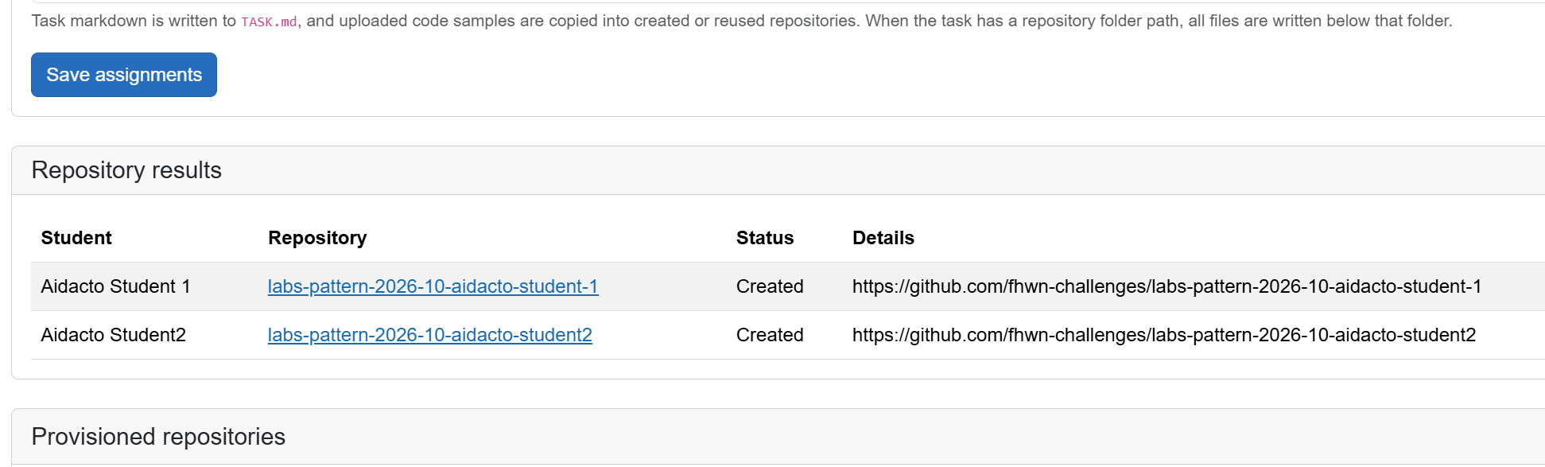Click the Repository results panel heading

[x=126, y=170]
